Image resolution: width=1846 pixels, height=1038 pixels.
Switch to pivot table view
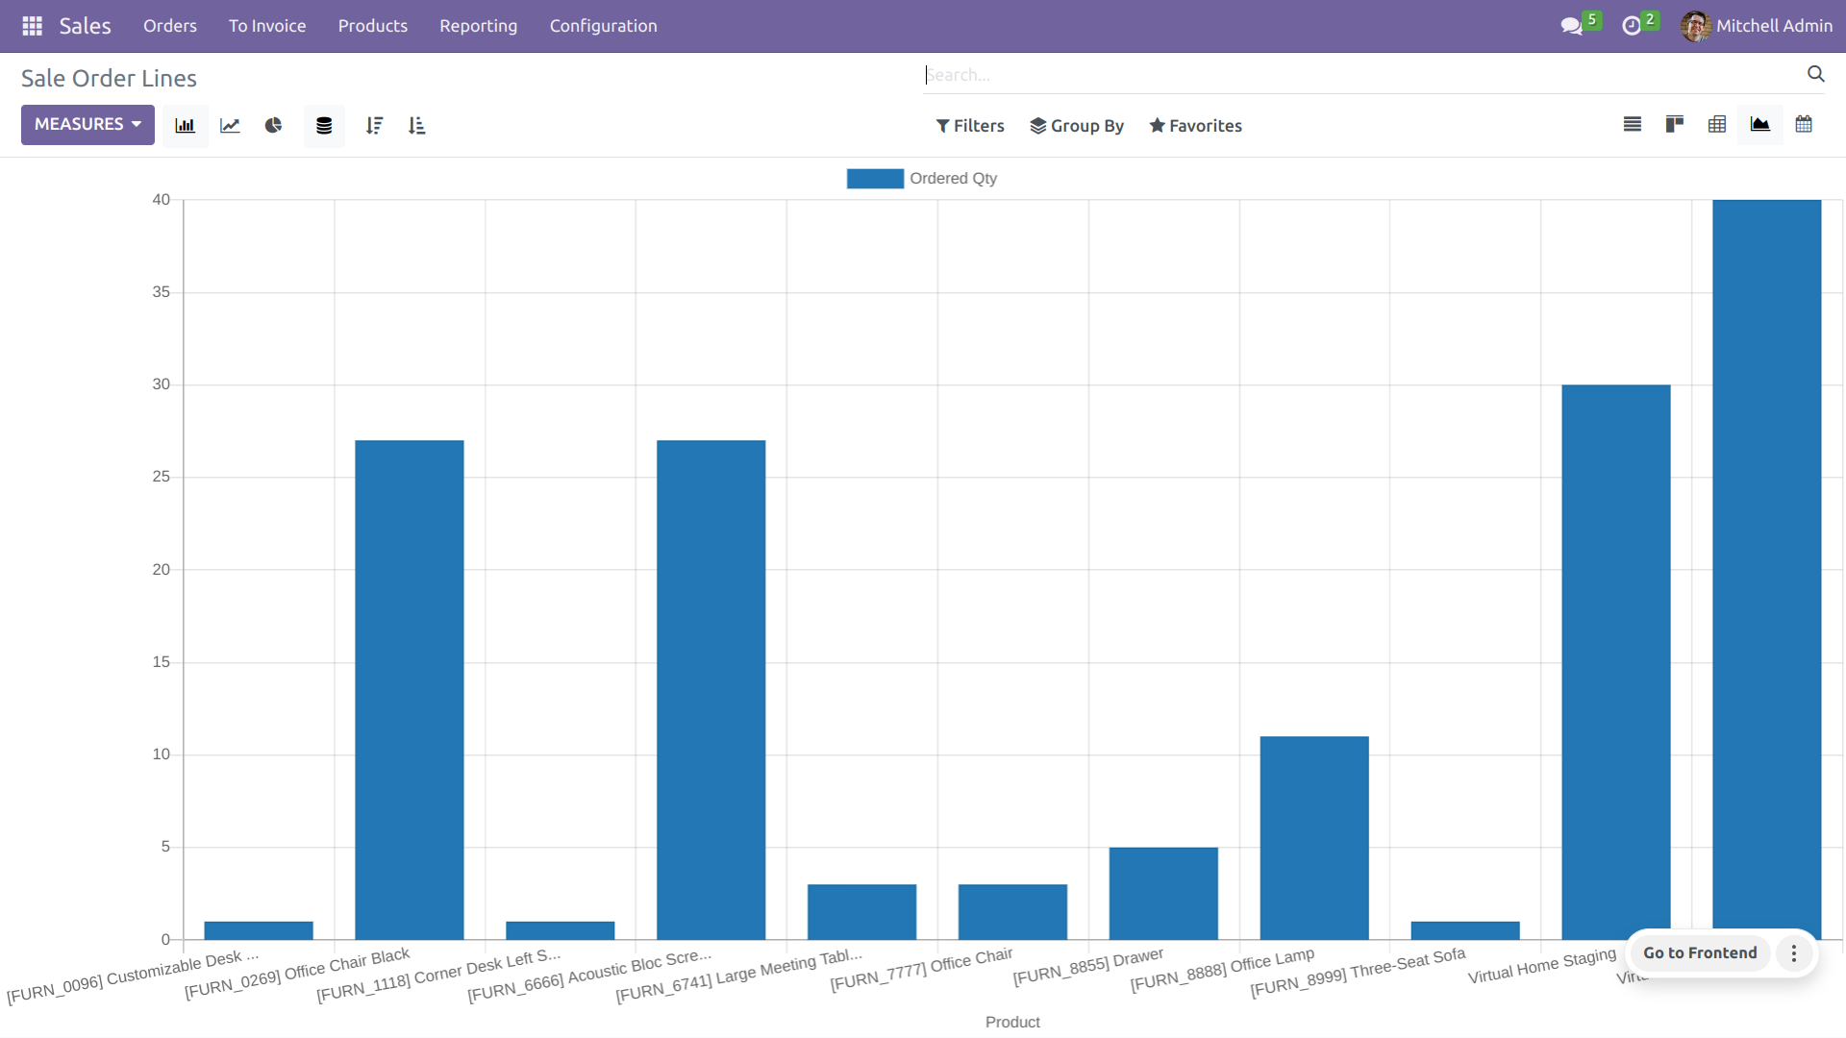click(x=1716, y=124)
